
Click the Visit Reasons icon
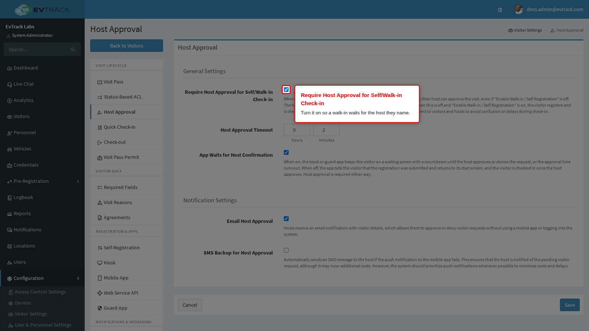[100, 203]
